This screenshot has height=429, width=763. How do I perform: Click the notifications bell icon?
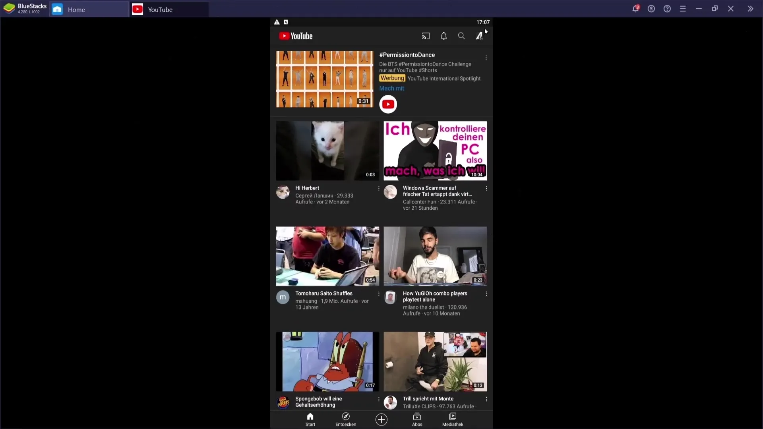[443, 36]
